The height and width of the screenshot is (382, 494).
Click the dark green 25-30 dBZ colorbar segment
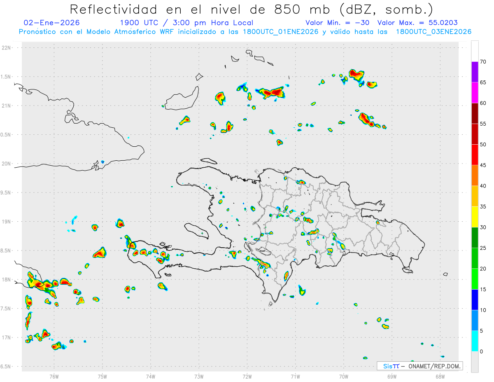pyautogui.click(x=475, y=238)
